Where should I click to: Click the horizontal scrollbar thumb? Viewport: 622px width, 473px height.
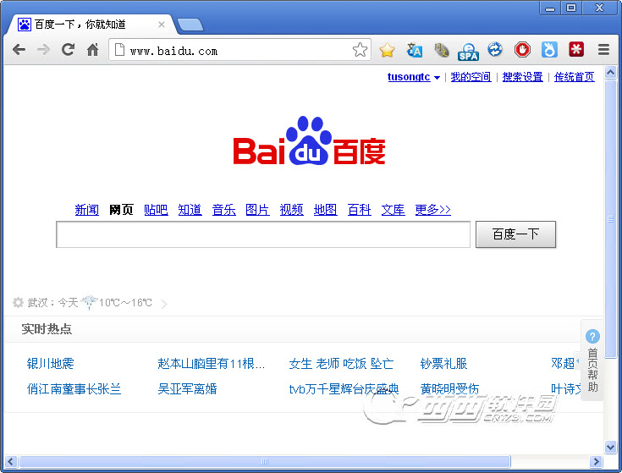[265, 461]
